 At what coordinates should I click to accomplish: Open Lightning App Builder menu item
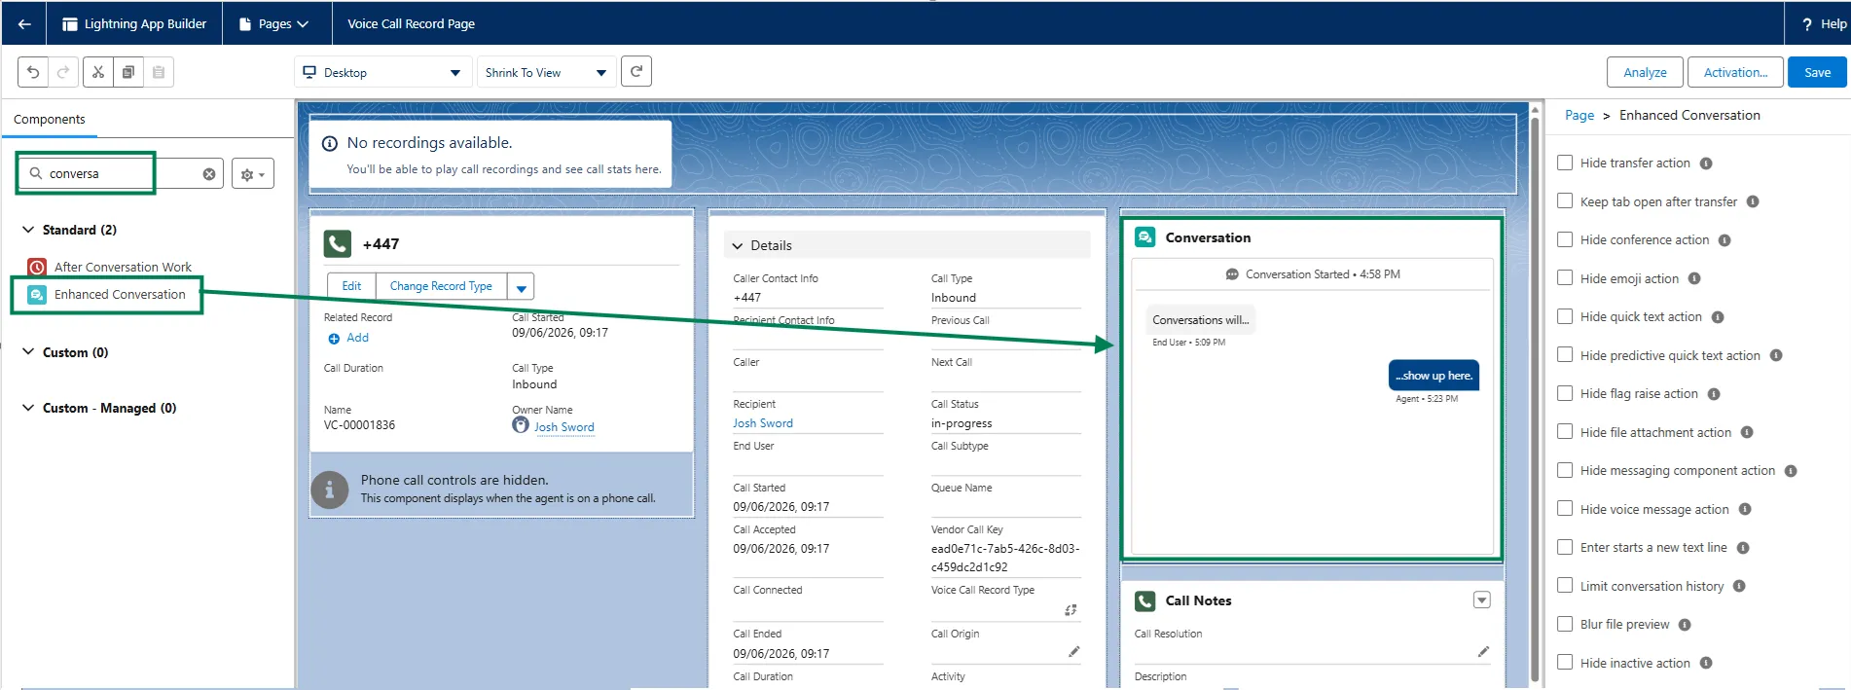click(x=134, y=23)
